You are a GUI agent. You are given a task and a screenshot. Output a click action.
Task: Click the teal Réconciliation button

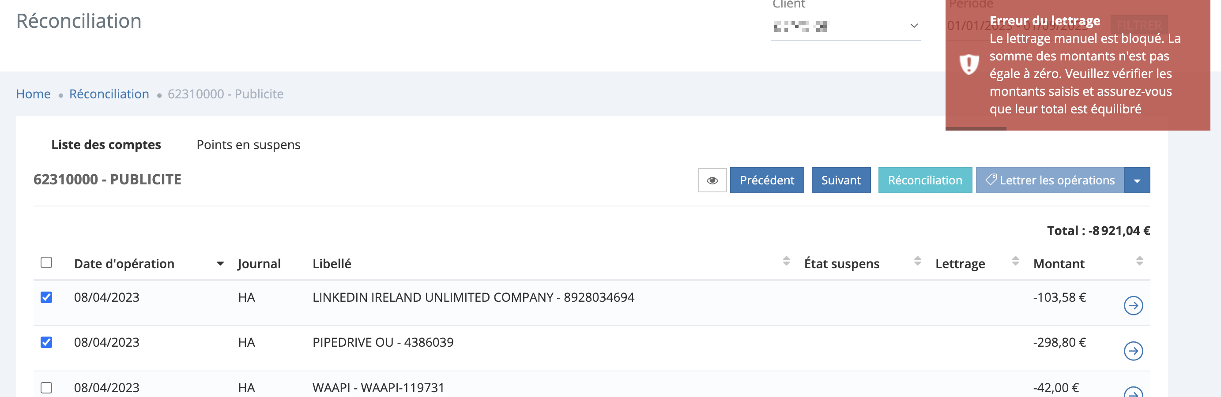click(x=925, y=180)
